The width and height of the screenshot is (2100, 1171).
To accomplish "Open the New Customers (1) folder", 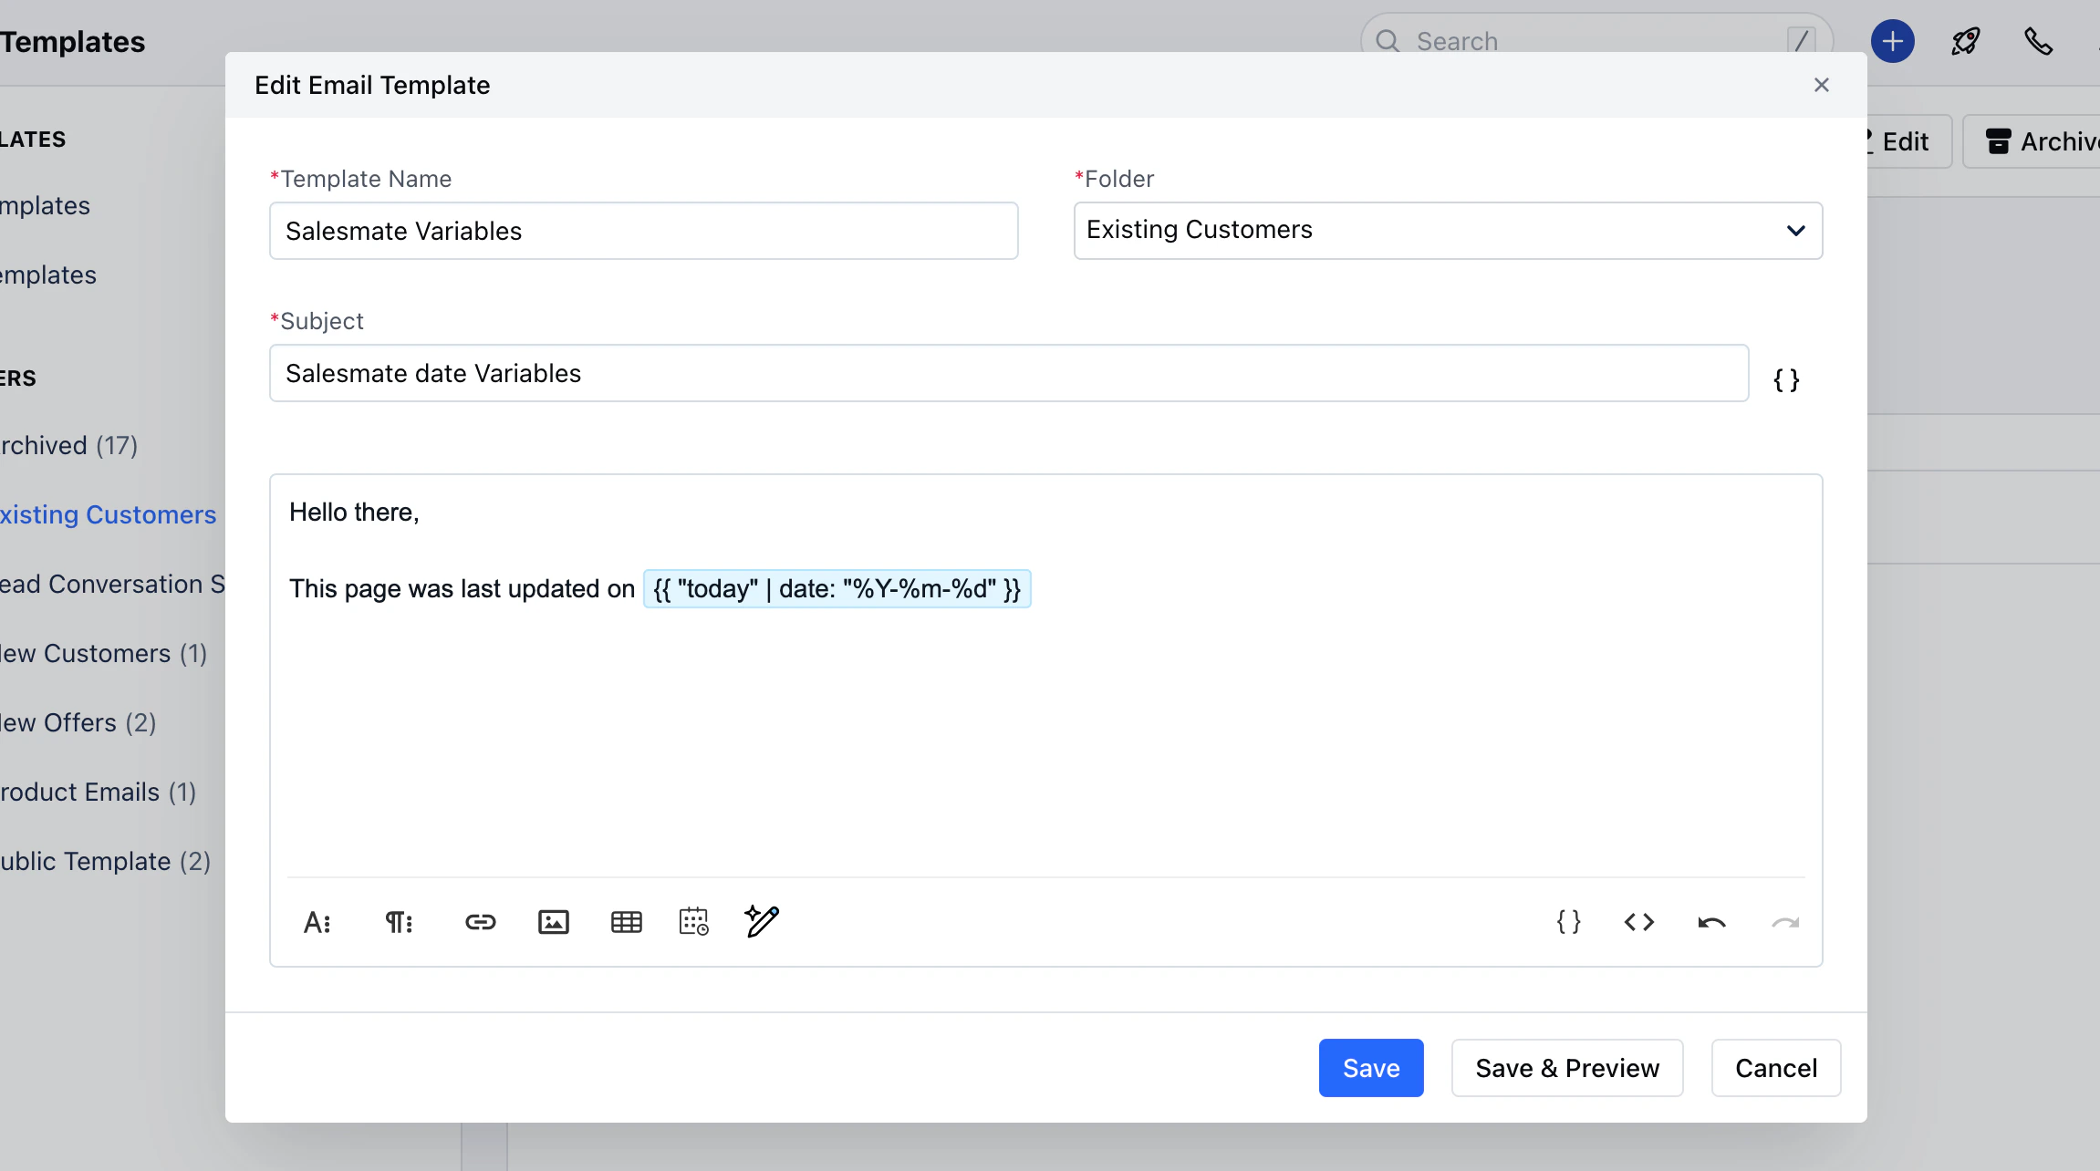I will 104,653.
